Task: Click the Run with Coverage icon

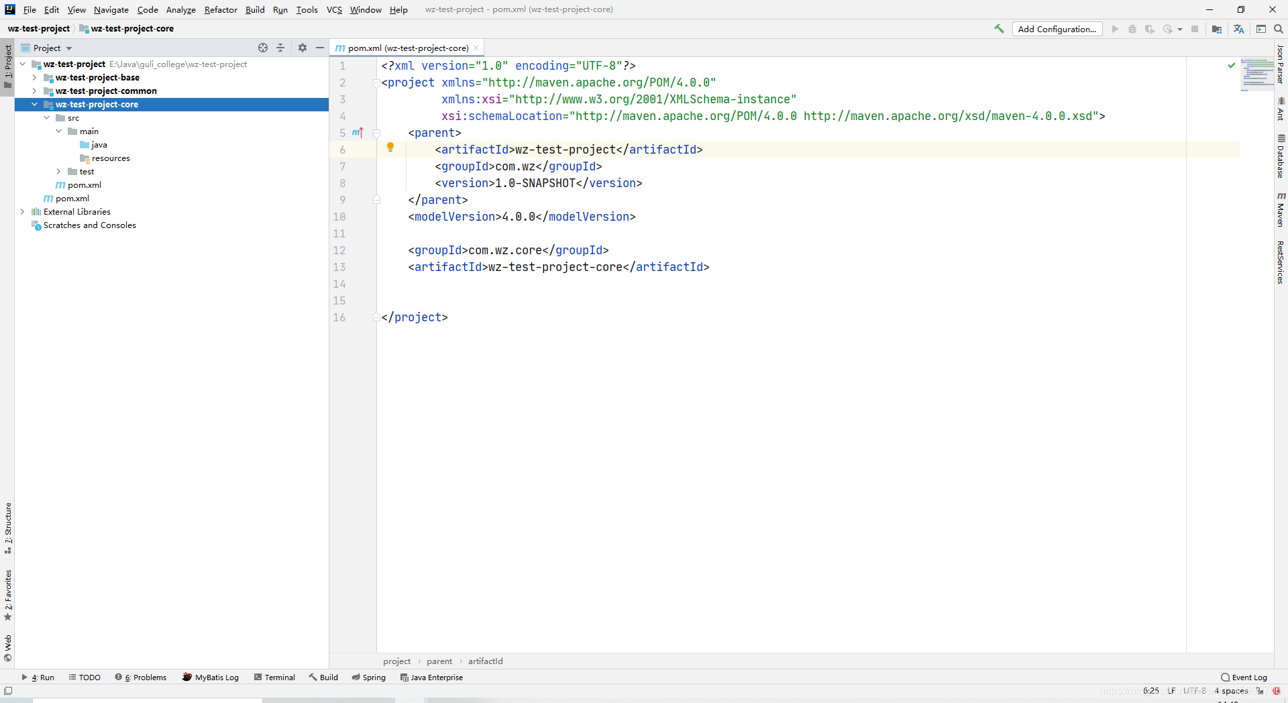Action: [1150, 29]
